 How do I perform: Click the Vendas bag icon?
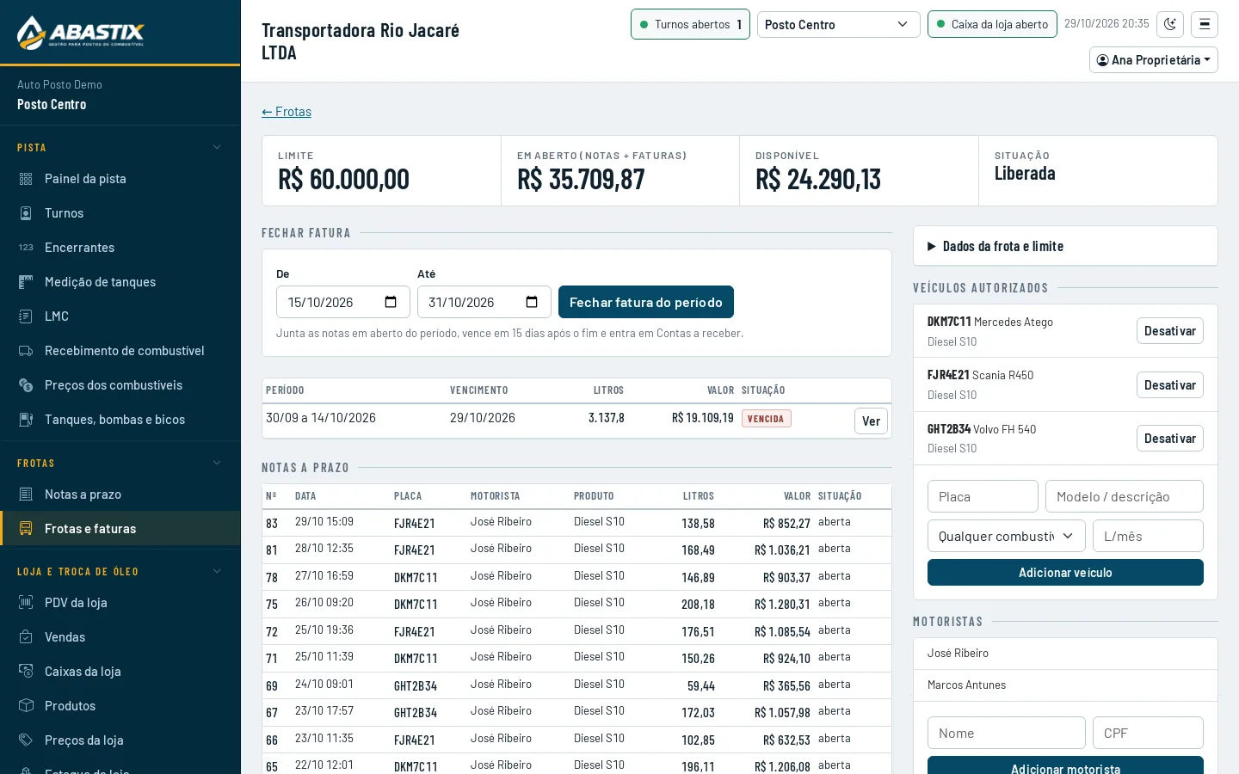[x=26, y=637]
